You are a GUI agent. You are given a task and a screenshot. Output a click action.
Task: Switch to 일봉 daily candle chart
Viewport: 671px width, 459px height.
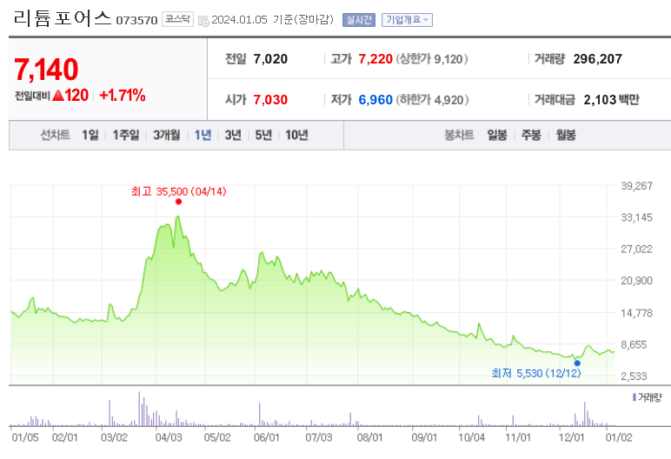tap(497, 136)
